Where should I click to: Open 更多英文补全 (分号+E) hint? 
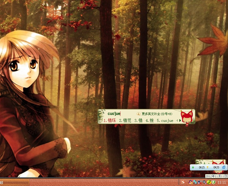click(157, 114)
